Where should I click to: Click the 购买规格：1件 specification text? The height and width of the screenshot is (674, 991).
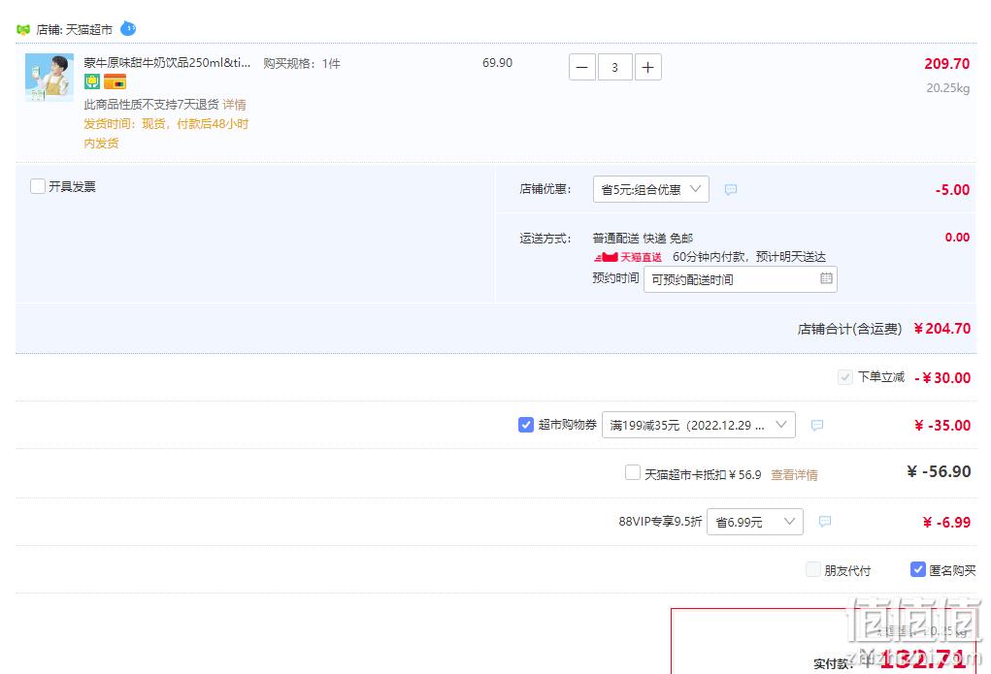(302, 63)
